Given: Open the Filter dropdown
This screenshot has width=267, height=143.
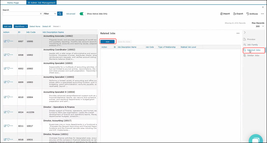Looking at the screenshot, I should [x=50, y=14].
